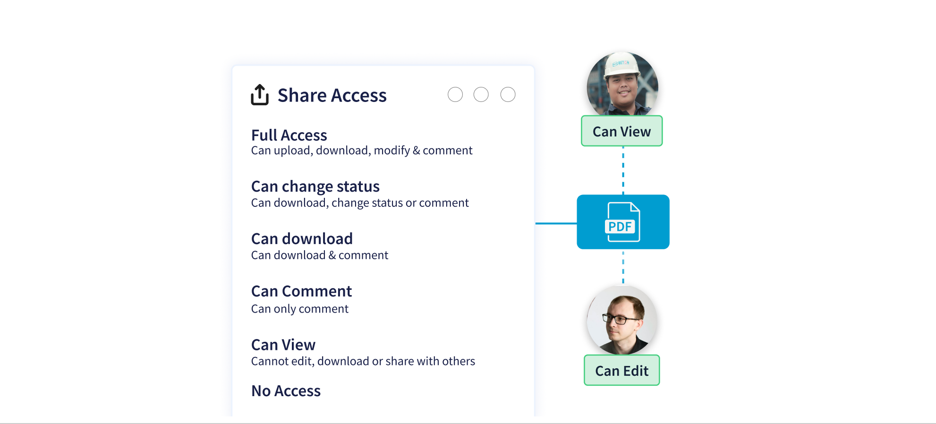Click 'Cannot edit, download or share with others'
The width and height of the screenshot is (936, 424).
363,361
